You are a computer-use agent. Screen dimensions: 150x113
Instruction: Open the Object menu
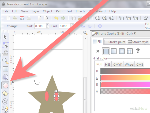click(x=47, y=11)
